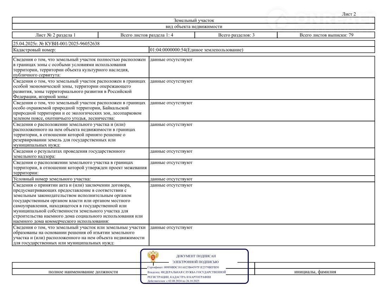Click the "Земельный участок" header cell
387x299 pixels.
pos(193,20)
